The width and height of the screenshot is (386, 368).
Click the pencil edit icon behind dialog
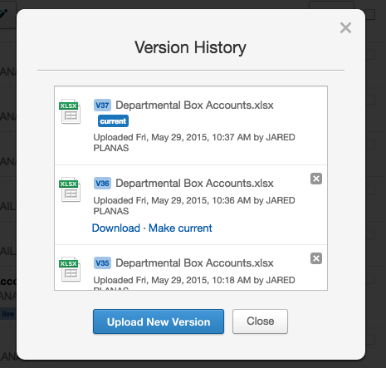4,13
